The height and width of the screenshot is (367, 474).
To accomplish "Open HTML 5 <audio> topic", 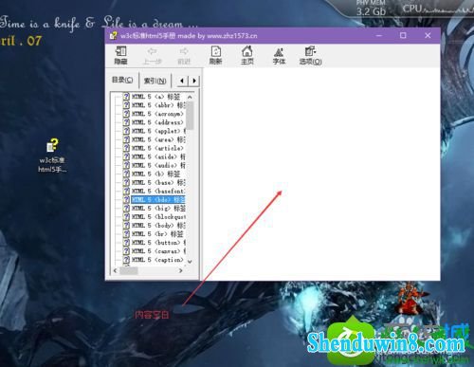I will tap(154, 165).
